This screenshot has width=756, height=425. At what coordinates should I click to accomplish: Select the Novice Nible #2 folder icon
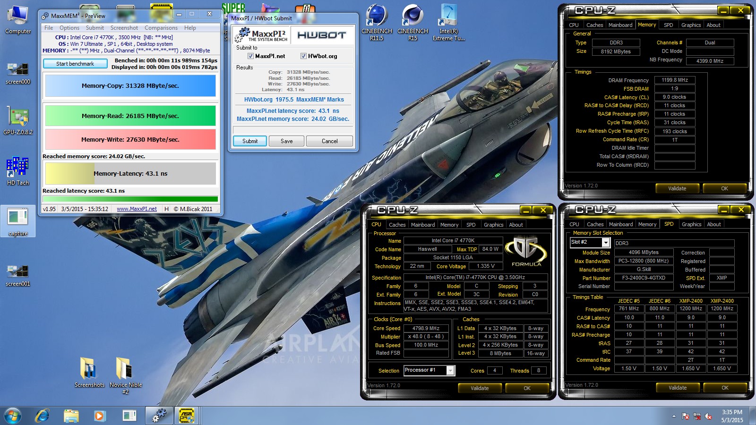point(126,375)
